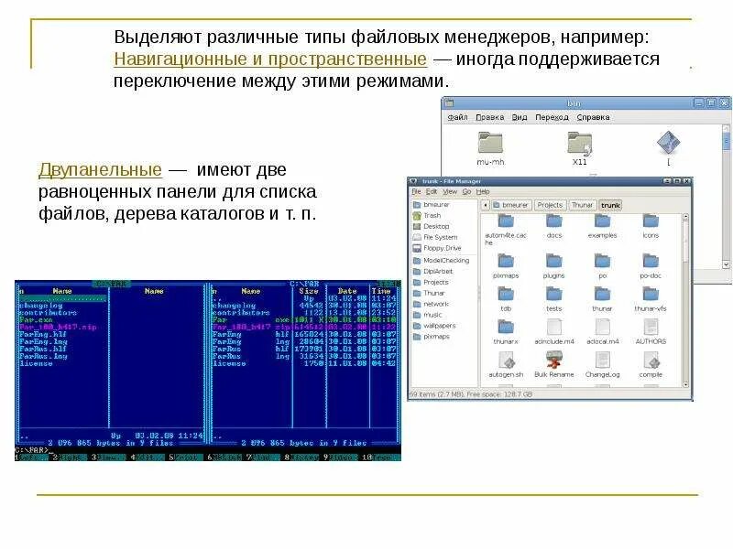Click bin window scroll down arrow

(726, 264)
